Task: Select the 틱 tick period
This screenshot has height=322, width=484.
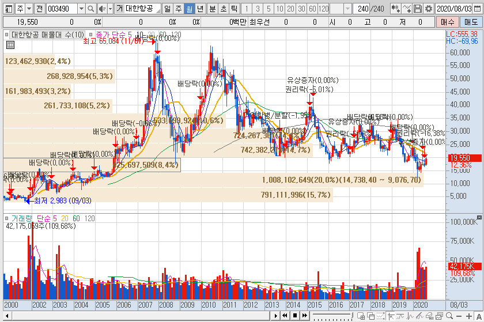Action: click(x=235, y=9)
